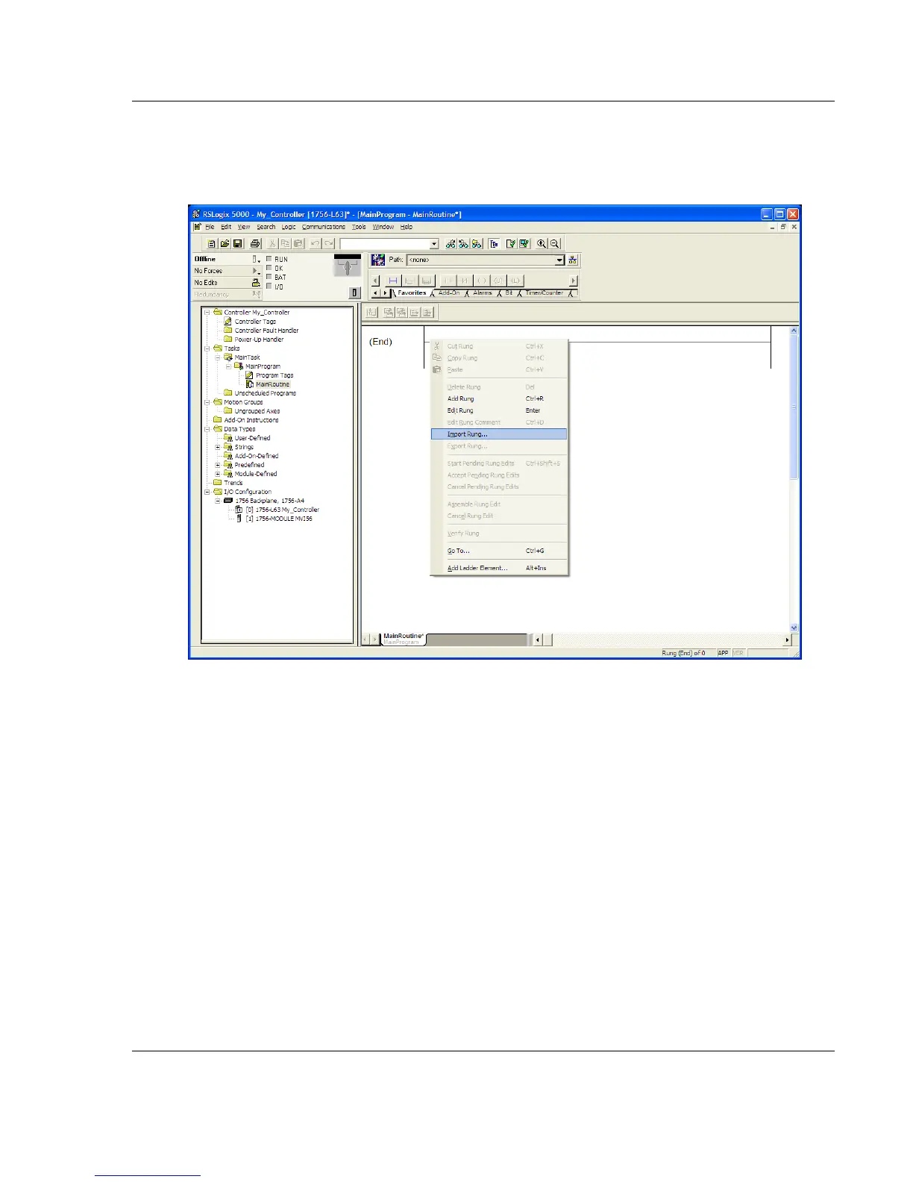Screen dimensions: 913x1182
Task: Click the Verify Routine toolbar icon
Action: click(511, 244)
